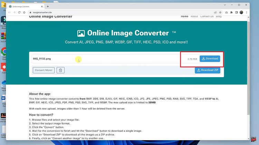Open Home in site navigation

pyautogui.click(x=184, y=17)
